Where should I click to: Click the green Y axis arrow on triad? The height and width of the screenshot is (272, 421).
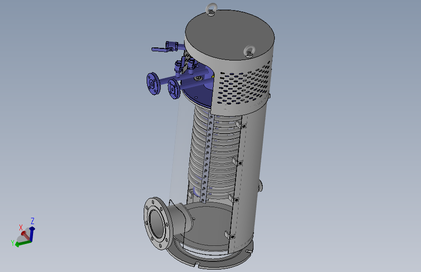click(x=22, y=243)
